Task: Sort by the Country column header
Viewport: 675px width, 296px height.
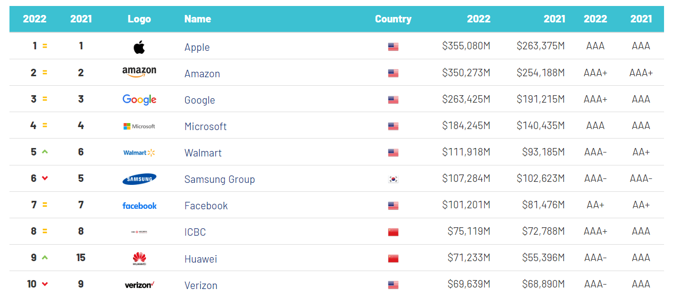Action: click(x=393, y=19)
